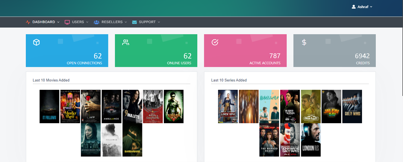The height and width of the screenshot is (162, 403).
Task: Open the Heartstopper series poster
Action: tap(269, 107)
